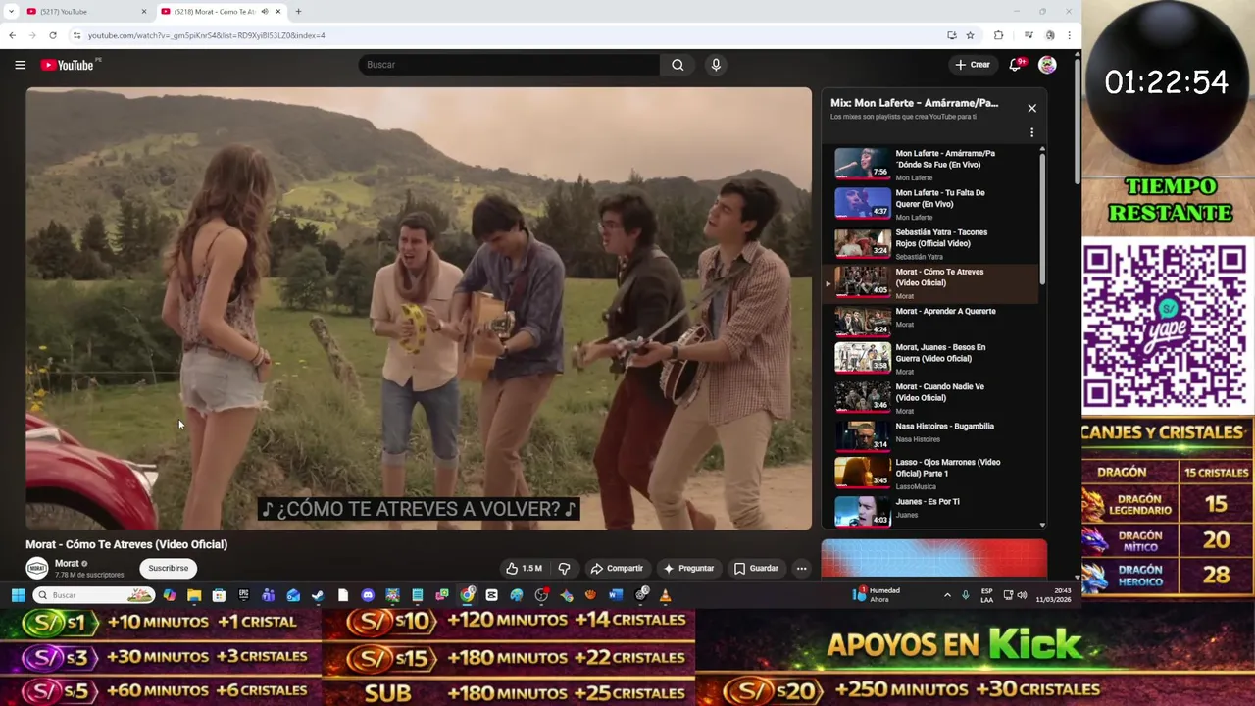Close the mix playlist panel
This screenshot has width=1255, height=706.
tap(1031, 108)
